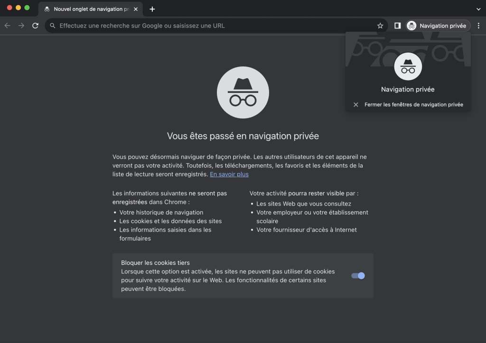486x343 pixels.
Task: Reload the page with the refresh icon
Action: coord(35,26)
